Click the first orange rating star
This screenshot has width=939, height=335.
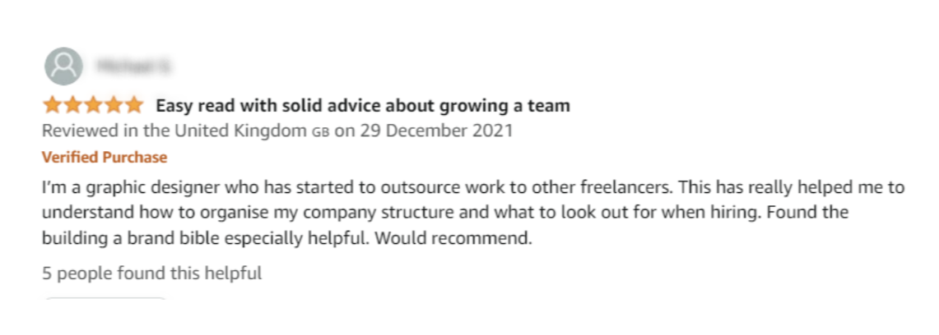coord(52,106)
